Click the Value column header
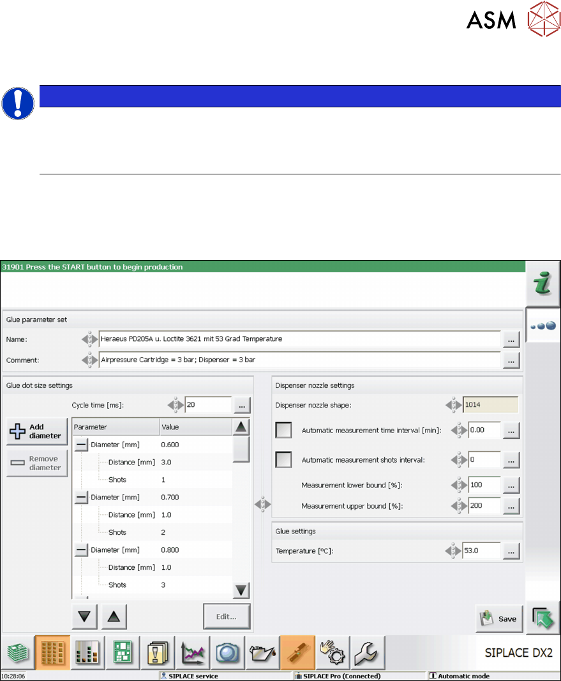 tap(196, 427)
